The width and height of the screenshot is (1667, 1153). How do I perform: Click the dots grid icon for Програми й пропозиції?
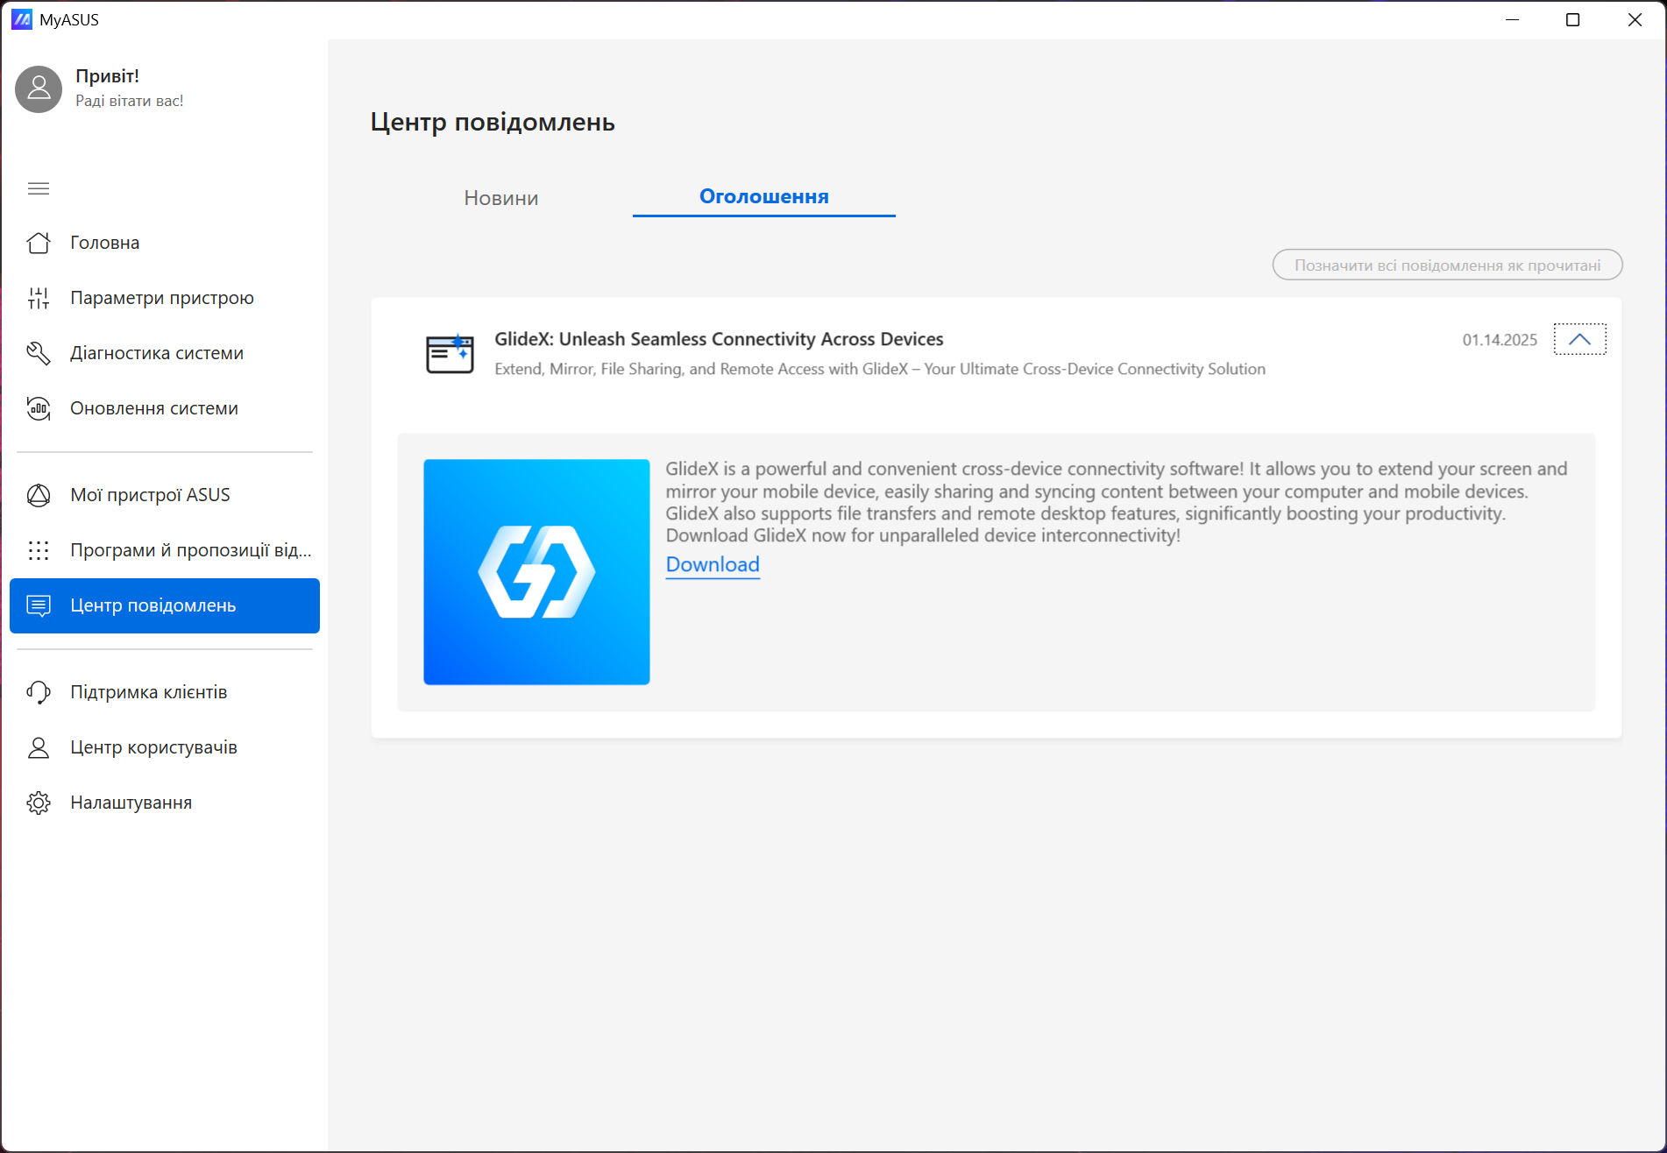pos(39,550)
